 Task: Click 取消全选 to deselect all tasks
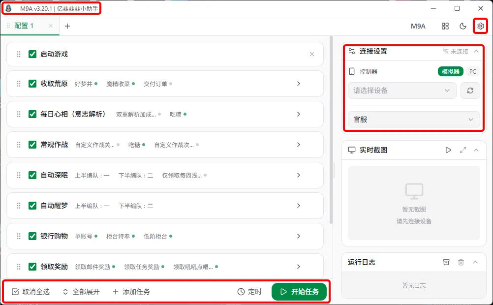31,291
